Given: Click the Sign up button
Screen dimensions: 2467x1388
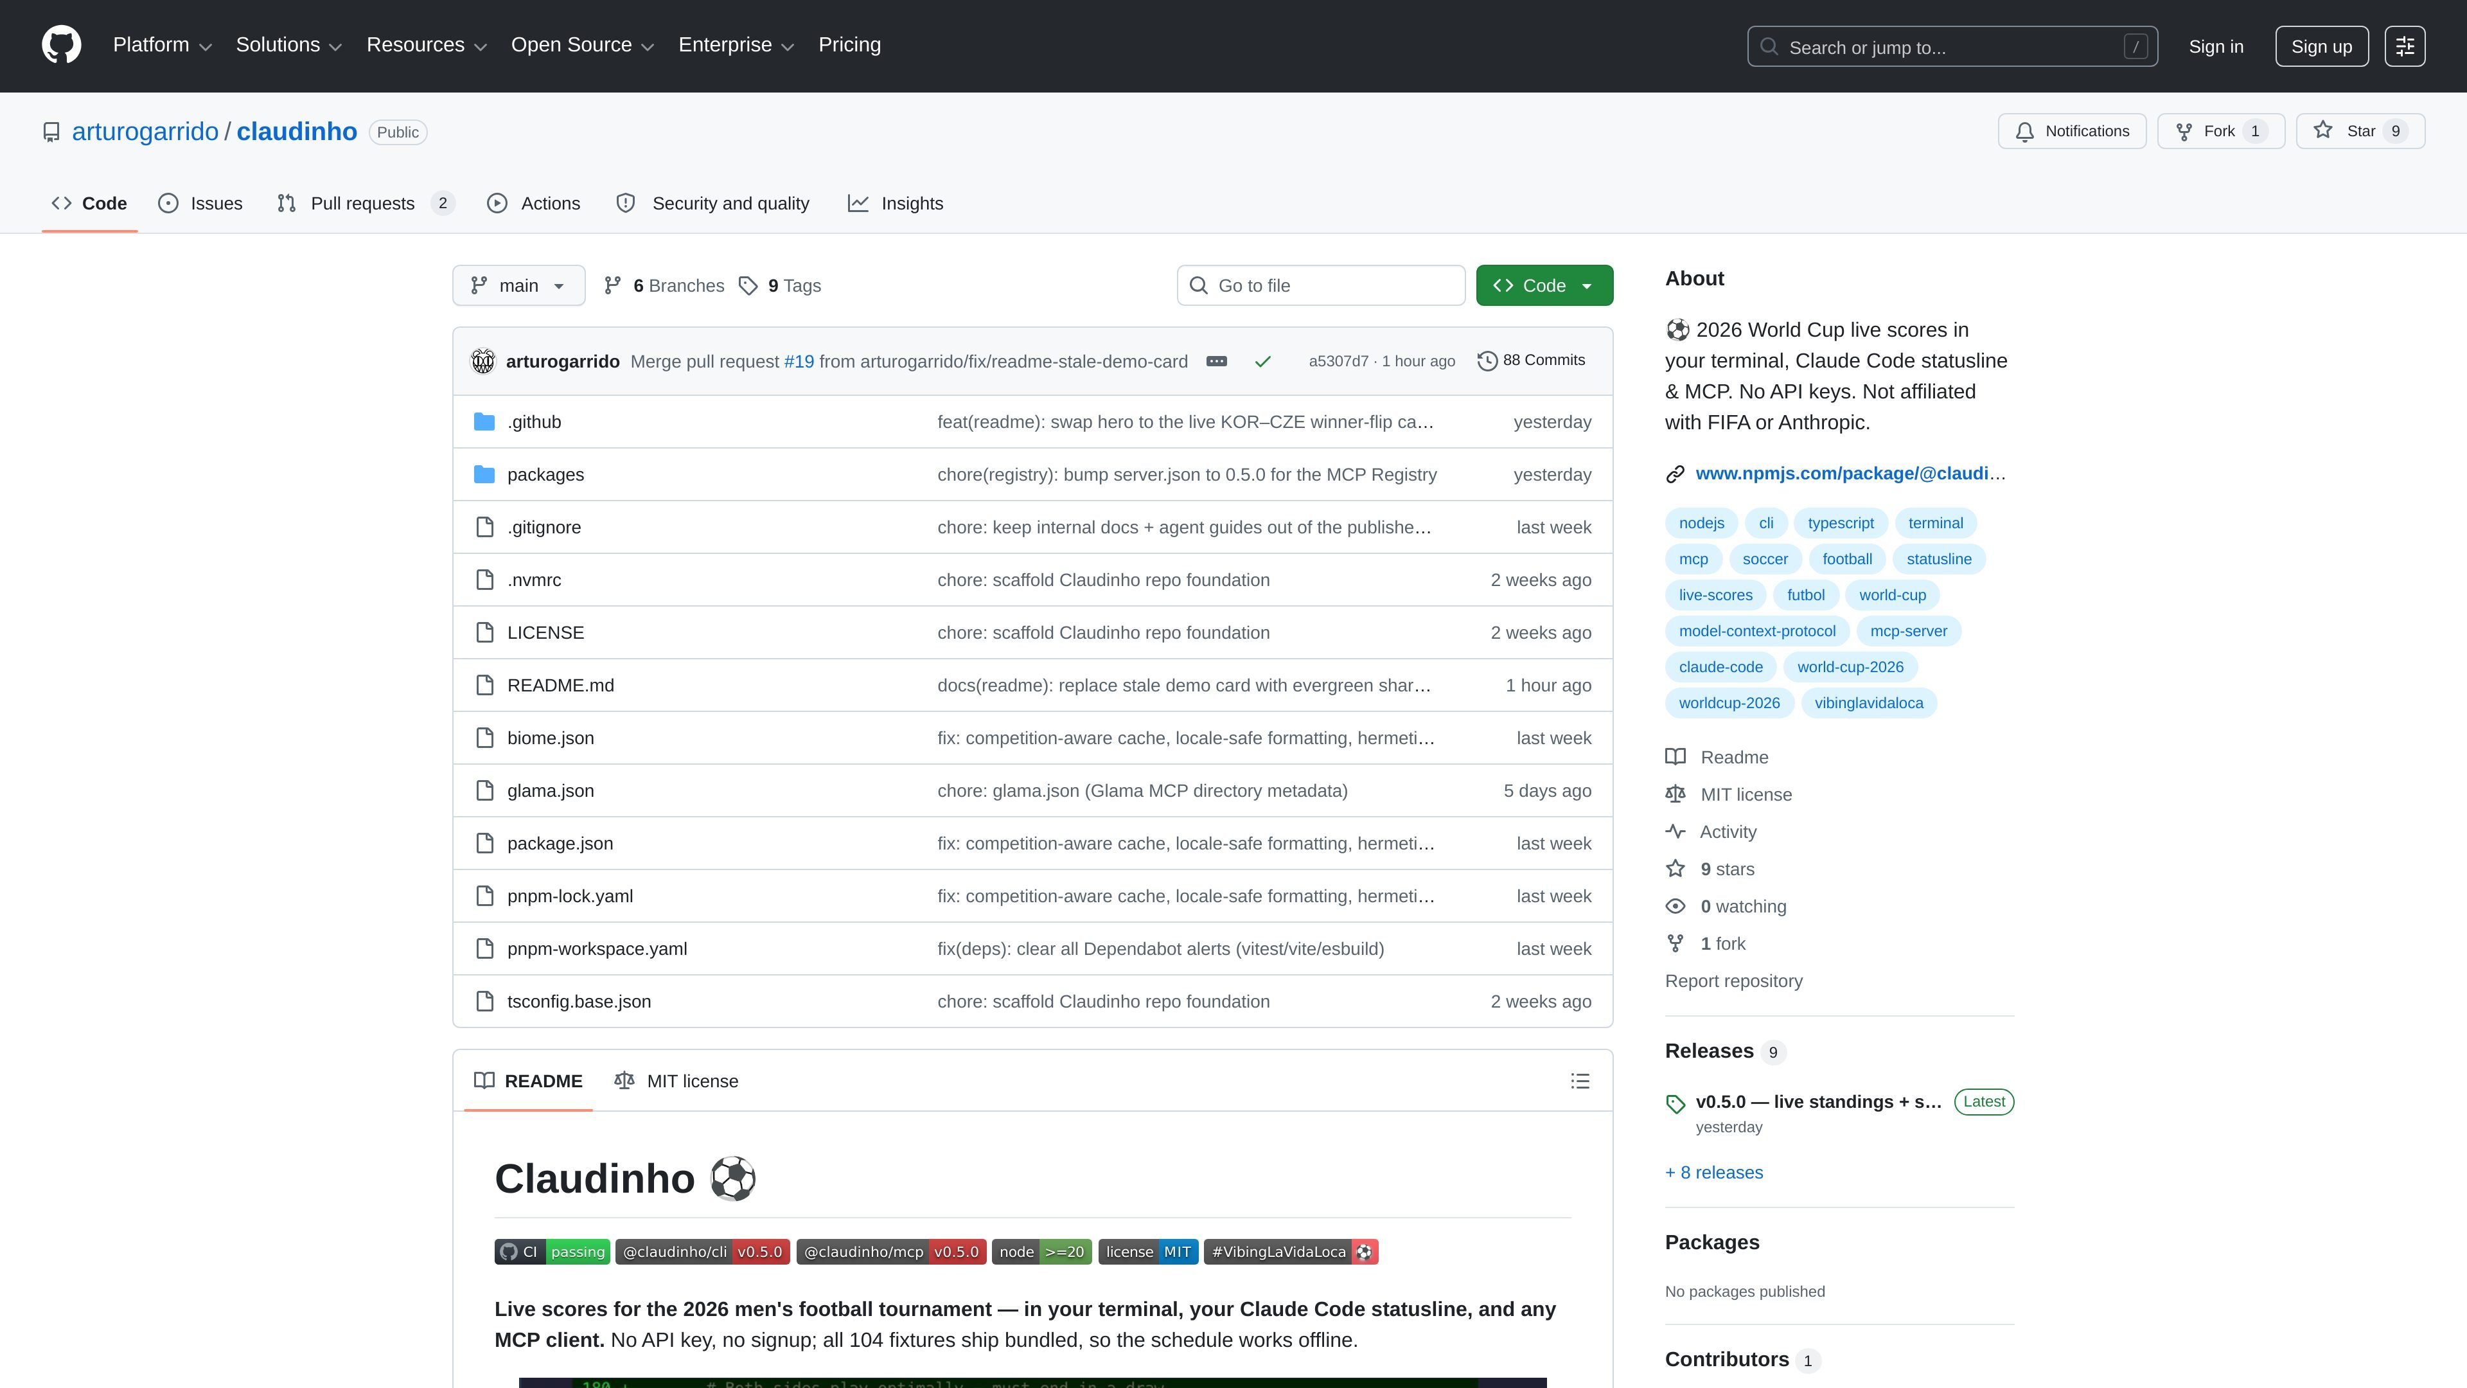Looking at the screenshot, I should pyautogui.click(x=2321, y=46).
